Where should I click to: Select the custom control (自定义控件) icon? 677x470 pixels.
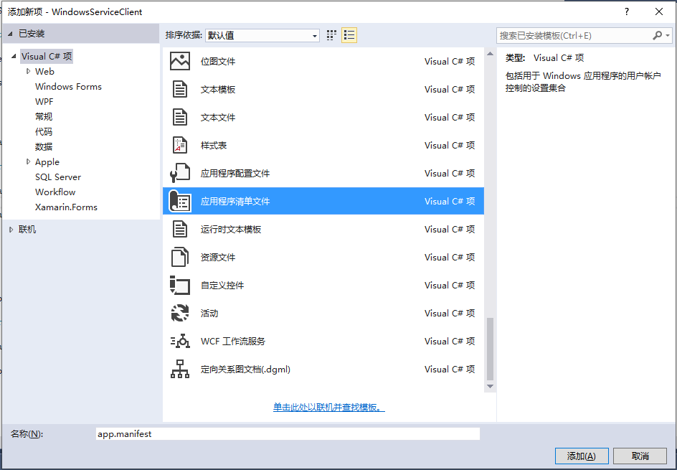point(179,286)
